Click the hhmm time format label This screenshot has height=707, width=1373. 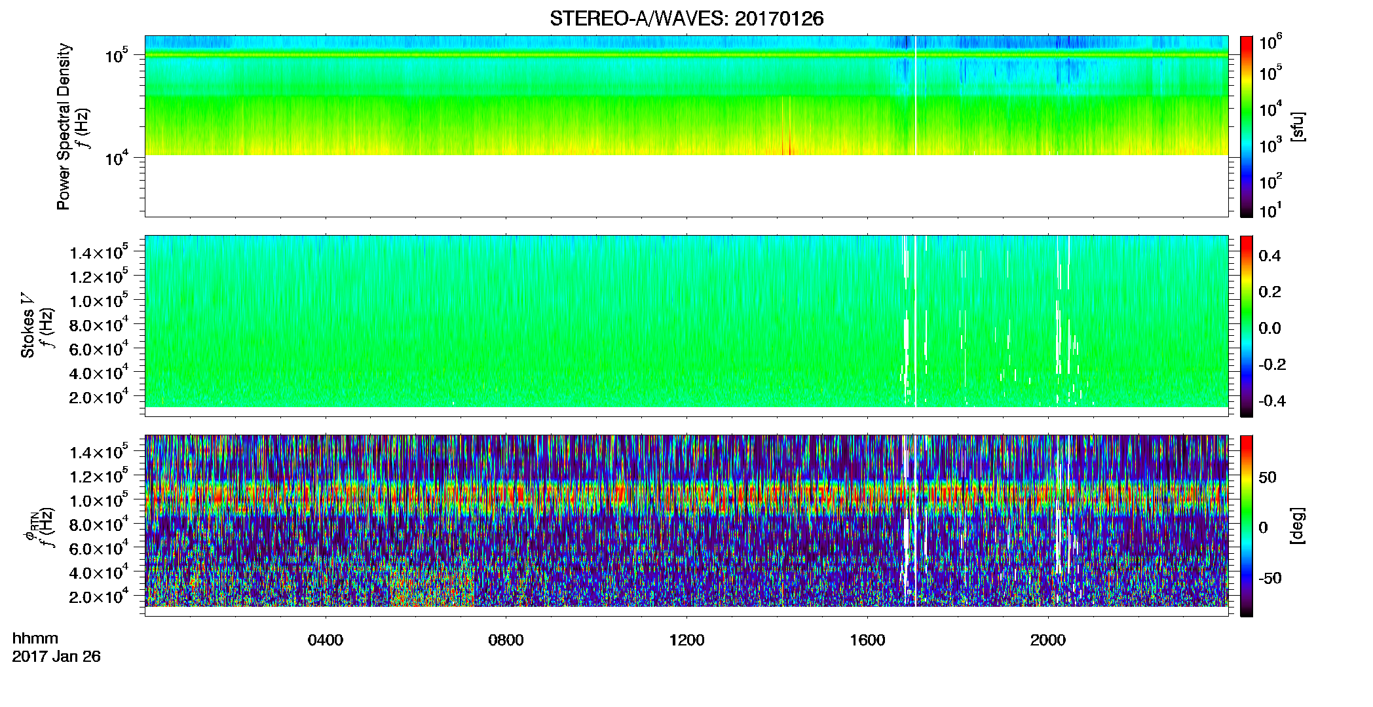35,638
